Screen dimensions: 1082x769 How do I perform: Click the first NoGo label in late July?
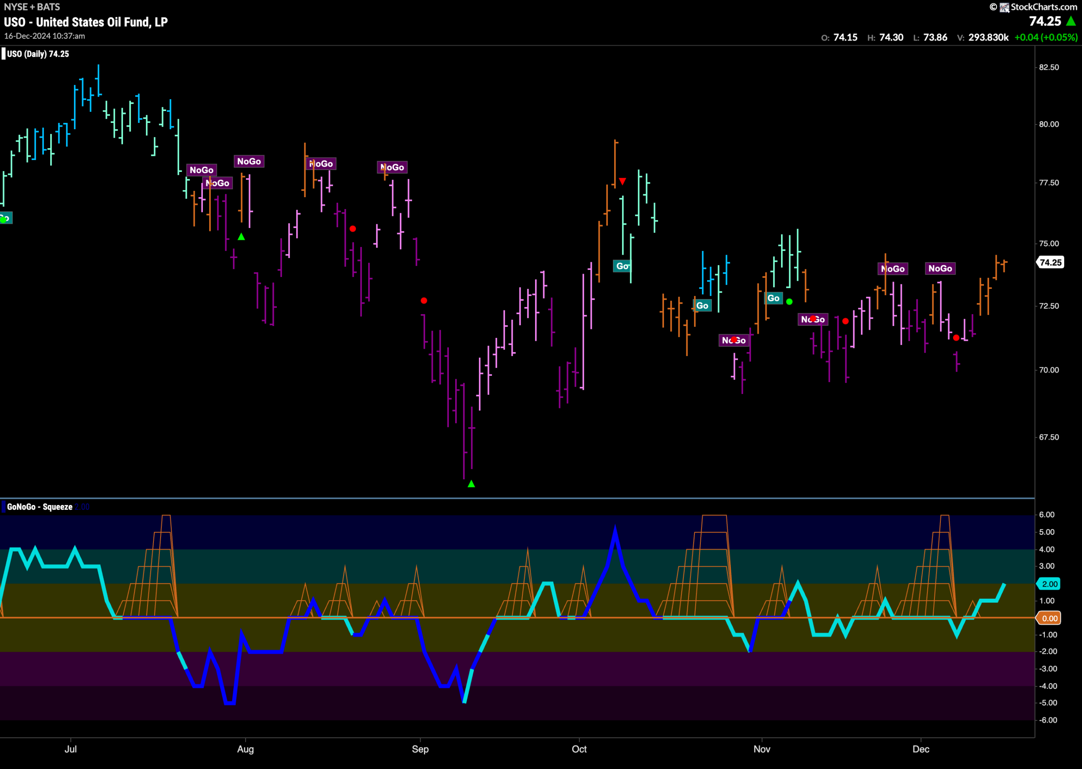point(202,170)
